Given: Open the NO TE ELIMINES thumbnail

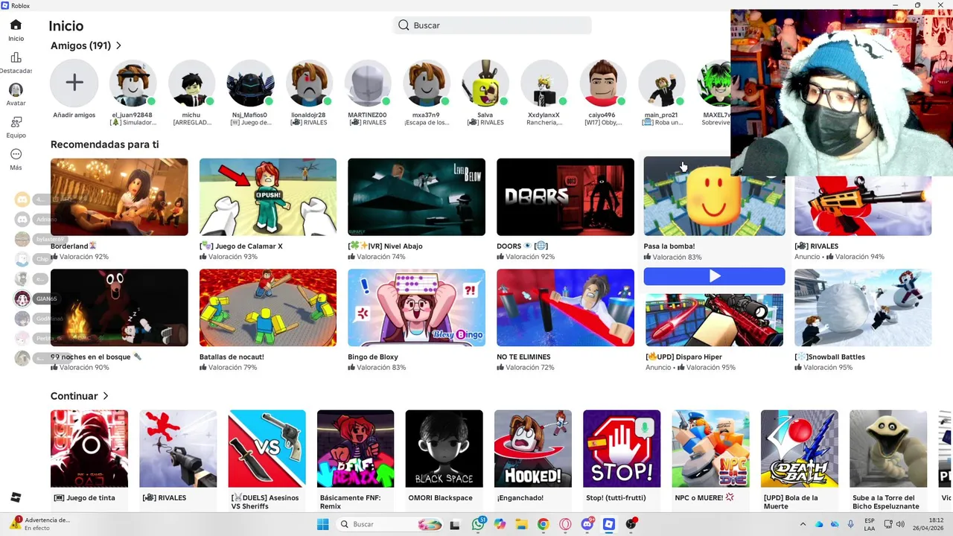Looking at the screenshot, I should pyautogui.click(x=565, y=307).
